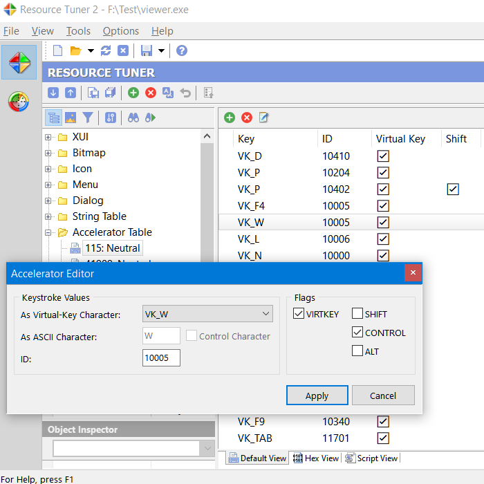
Task: Click the Reload file refresh icon
Action: point(106,50)
